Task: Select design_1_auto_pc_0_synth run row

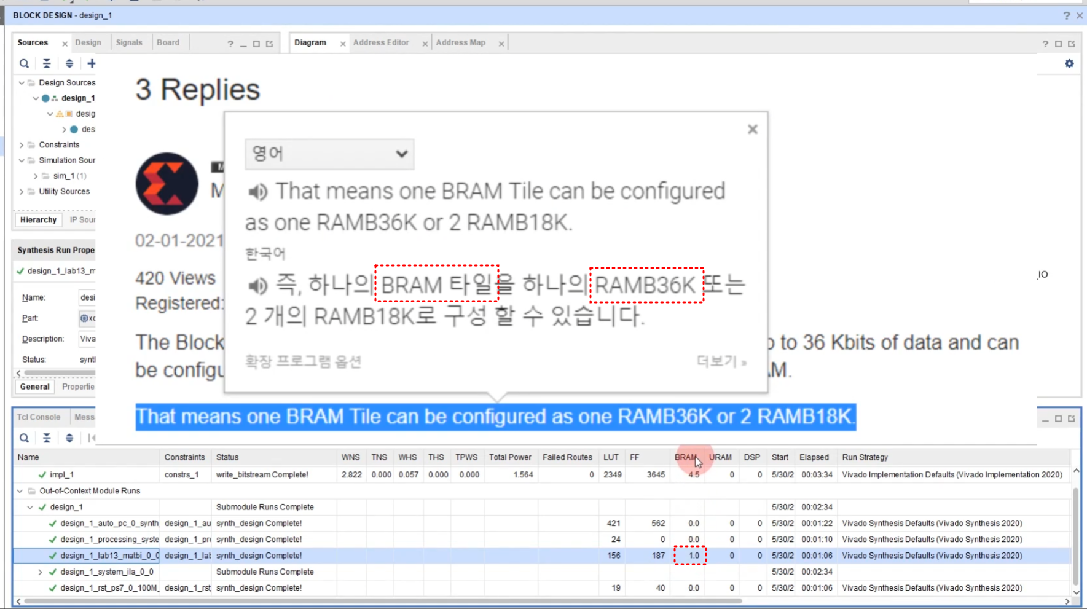Action: click(543, 523)
